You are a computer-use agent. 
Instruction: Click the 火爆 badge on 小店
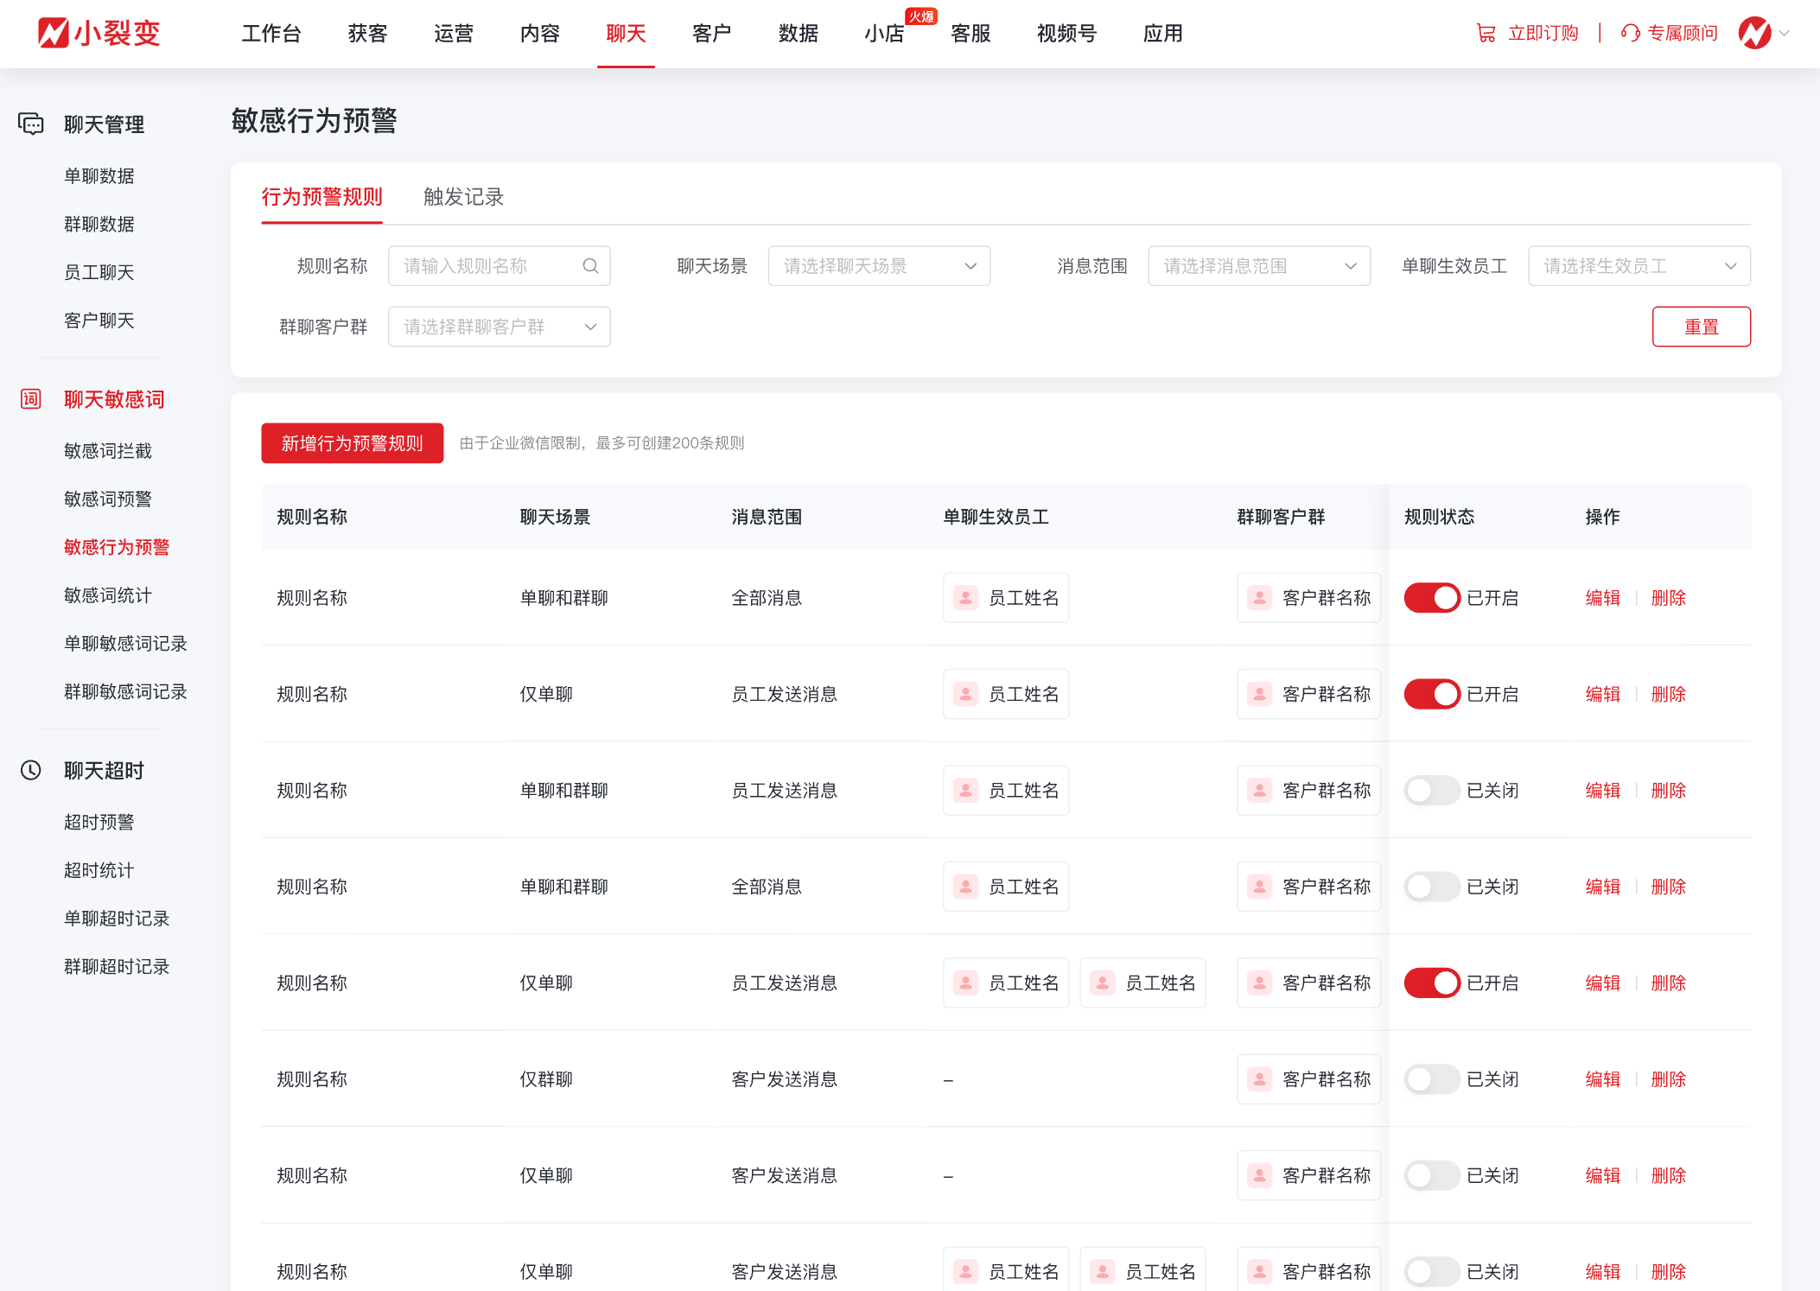point(920,16)
